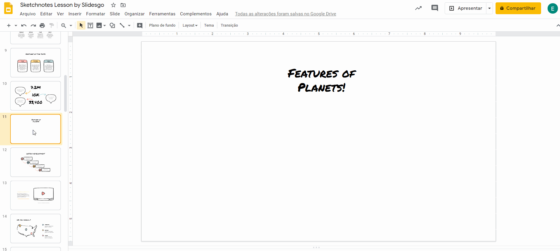
Task: Select slide 9 thumbnail
Action: [x=35, y=63]
